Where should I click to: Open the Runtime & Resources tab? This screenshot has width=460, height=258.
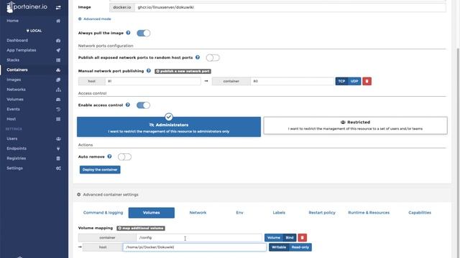pyautogui.click(x=369, y=213)
